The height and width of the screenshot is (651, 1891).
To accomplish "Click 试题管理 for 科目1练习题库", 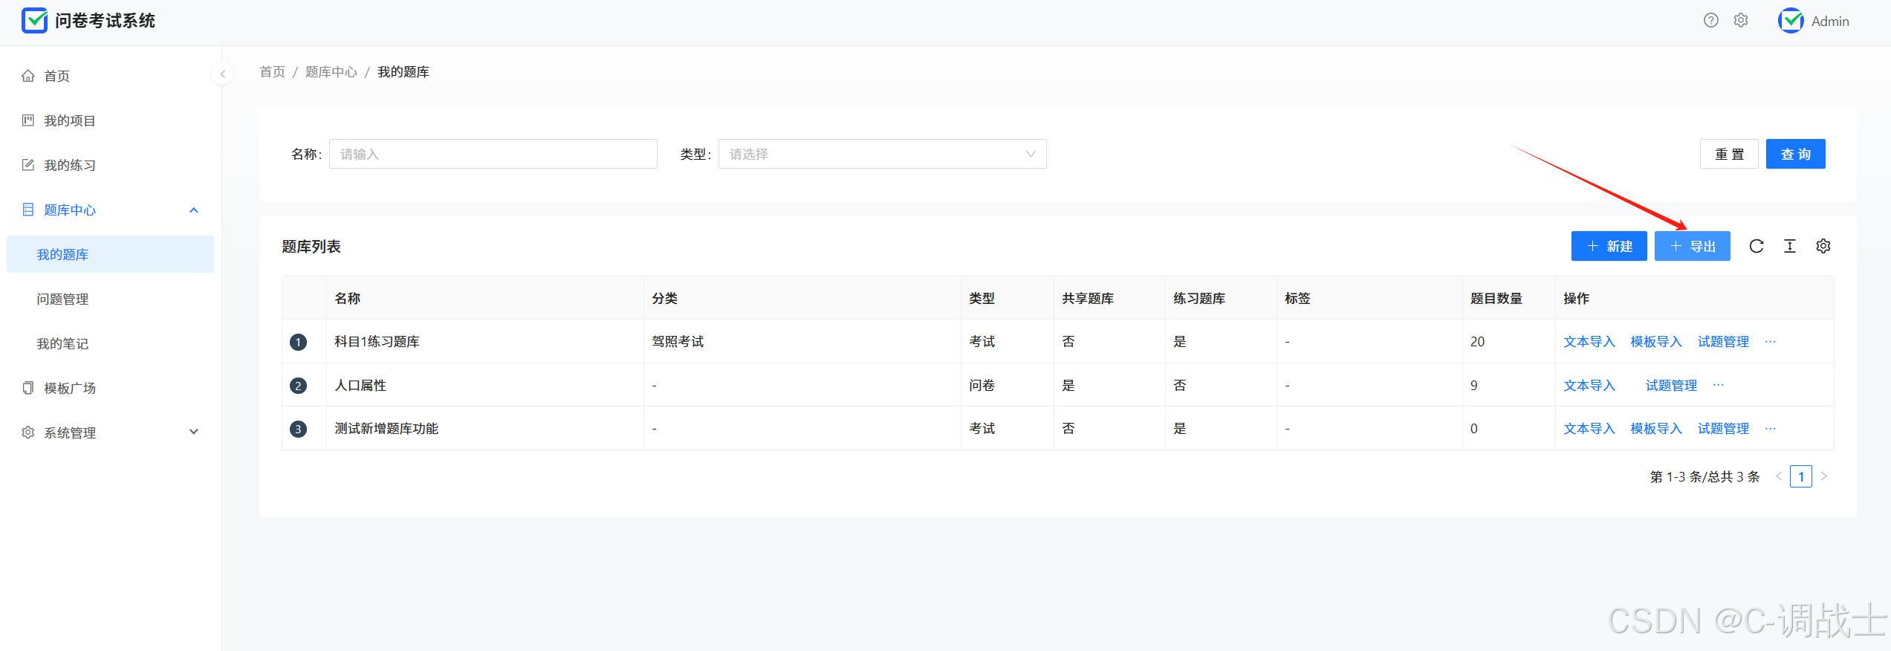I will (1723, 342).
